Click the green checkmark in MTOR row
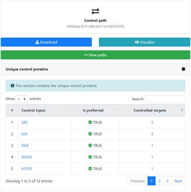Image resolution: width=191 pixels, height=192 pixels. 90,169
